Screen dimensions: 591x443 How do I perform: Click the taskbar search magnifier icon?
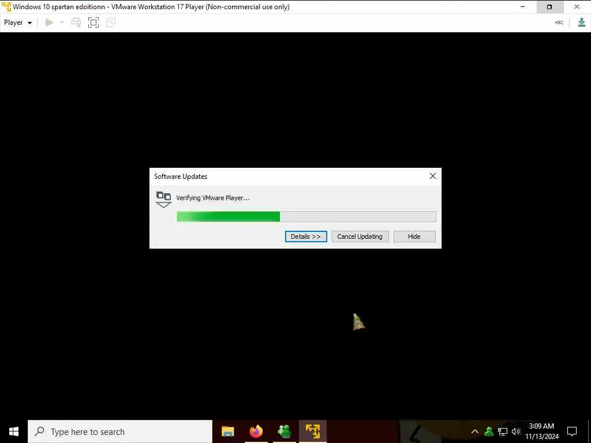39,431
